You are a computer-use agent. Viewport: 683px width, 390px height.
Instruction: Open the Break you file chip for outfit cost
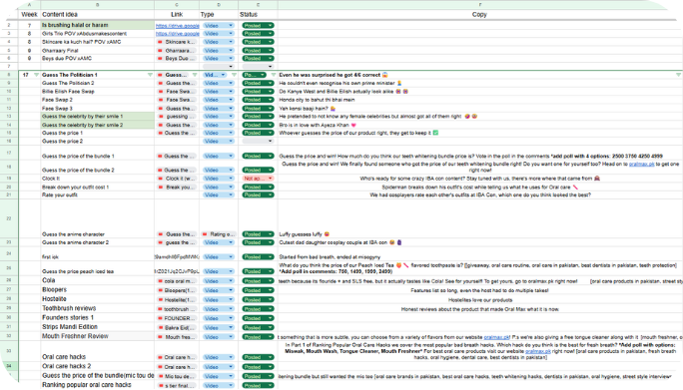pos(177,188)
